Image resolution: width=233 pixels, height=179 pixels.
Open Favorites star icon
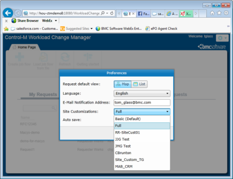219,13
